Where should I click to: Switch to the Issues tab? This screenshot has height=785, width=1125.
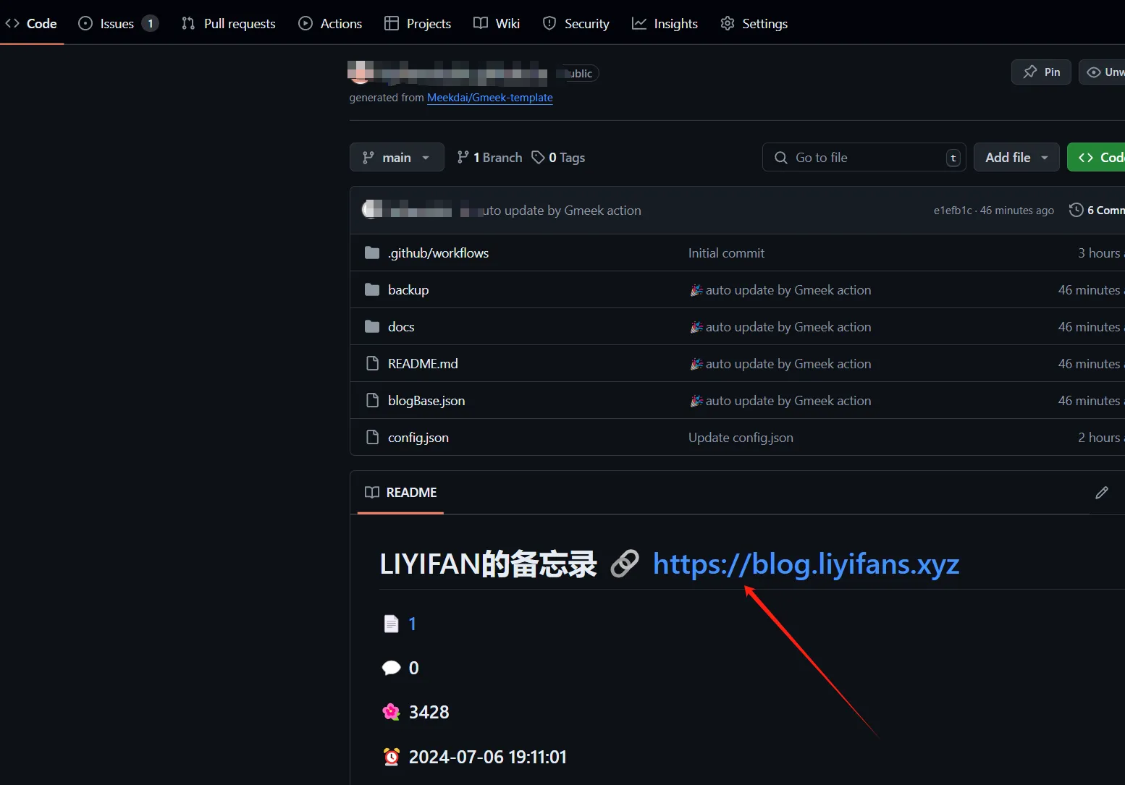tap(117, 24)
